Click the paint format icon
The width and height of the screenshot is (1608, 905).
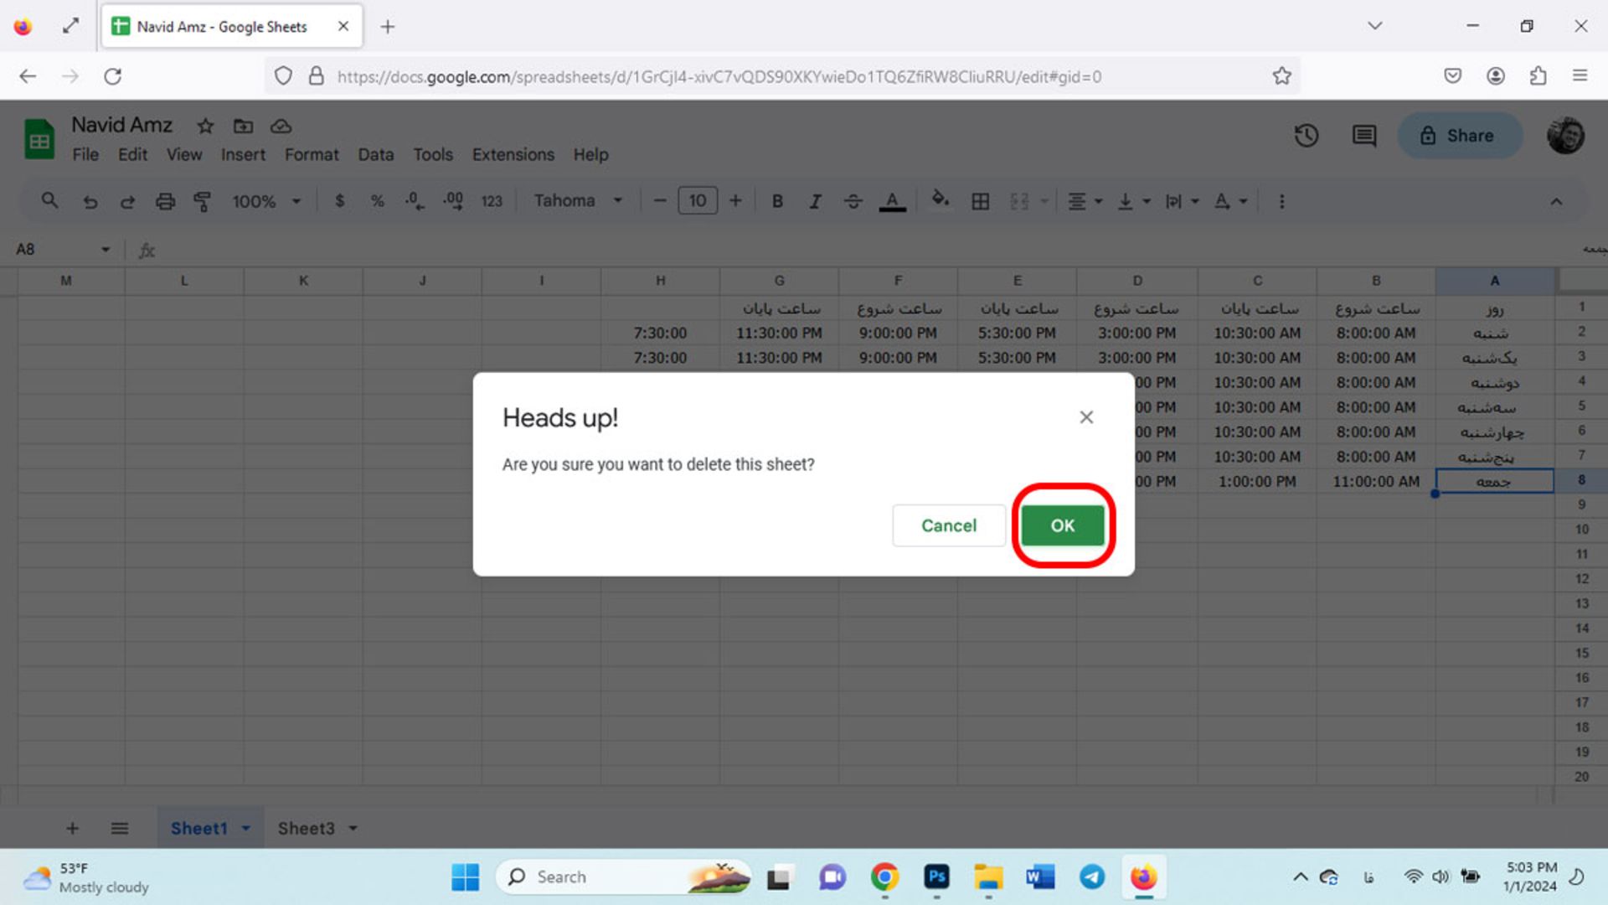[202, 201]
